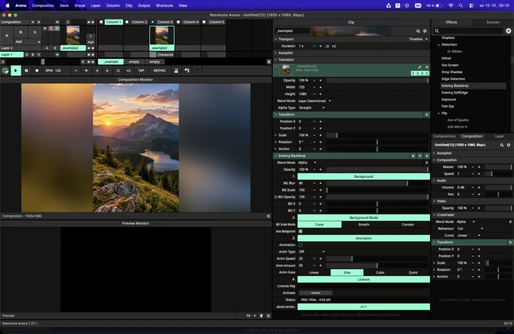Choose Cubic anim ease
The width and height of the screenshot is (514, 334).
[x=380, y=273]
